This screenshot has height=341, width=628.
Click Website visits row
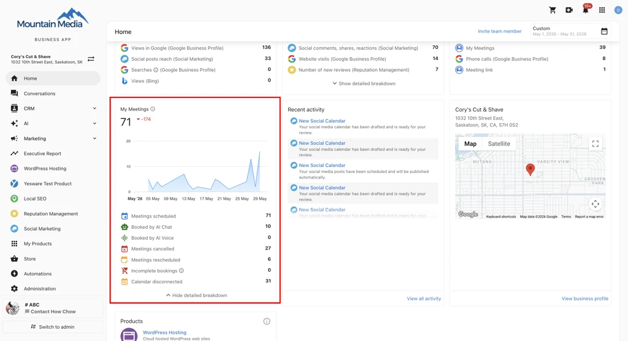point(363,59)
